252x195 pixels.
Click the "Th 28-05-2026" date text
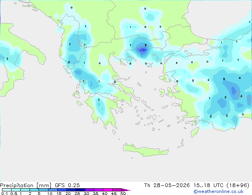coord(167,185)
